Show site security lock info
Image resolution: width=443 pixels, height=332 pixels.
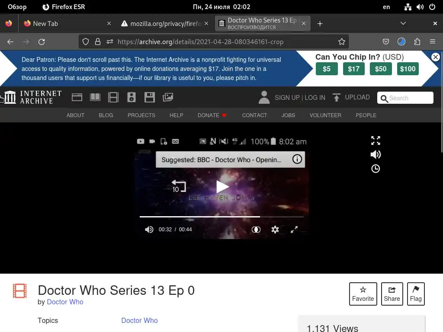pos(98,42)
